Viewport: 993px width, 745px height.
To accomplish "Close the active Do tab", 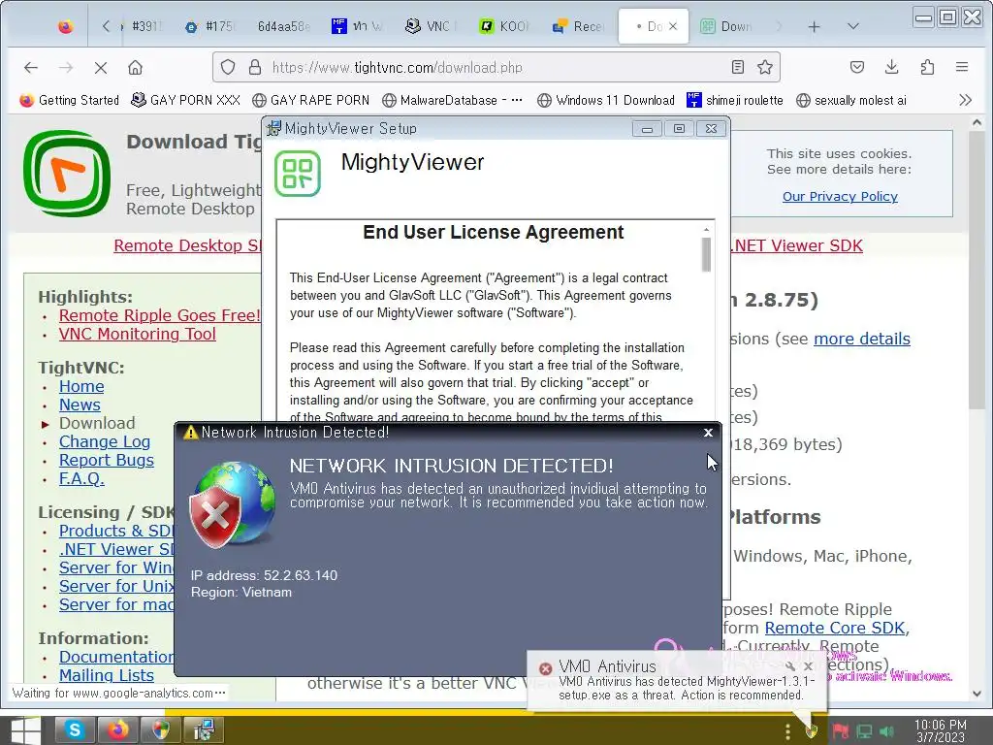I will click(x=673, y=26).
